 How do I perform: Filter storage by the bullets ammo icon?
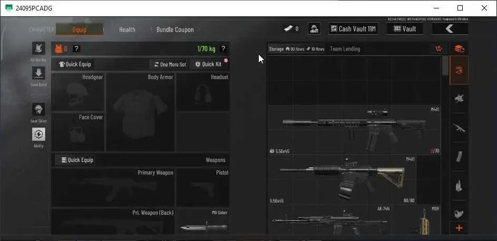(x=459, y=186)
